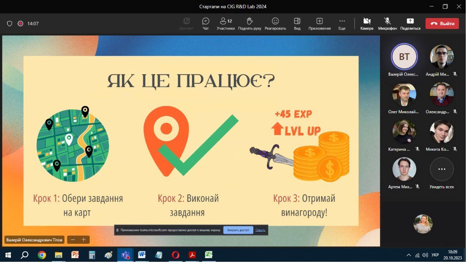470x266 pixels.
Task: Open the Chat panel
Action: (x=205, y=23)
